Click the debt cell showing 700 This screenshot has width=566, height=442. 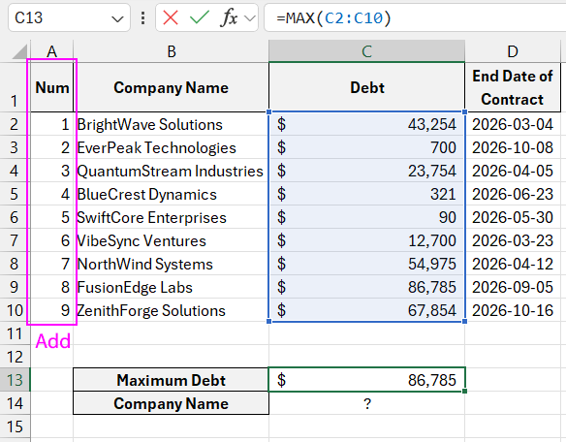[366, 147]
